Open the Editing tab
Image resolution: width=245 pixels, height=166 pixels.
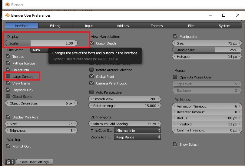click(x=55, y=26)
